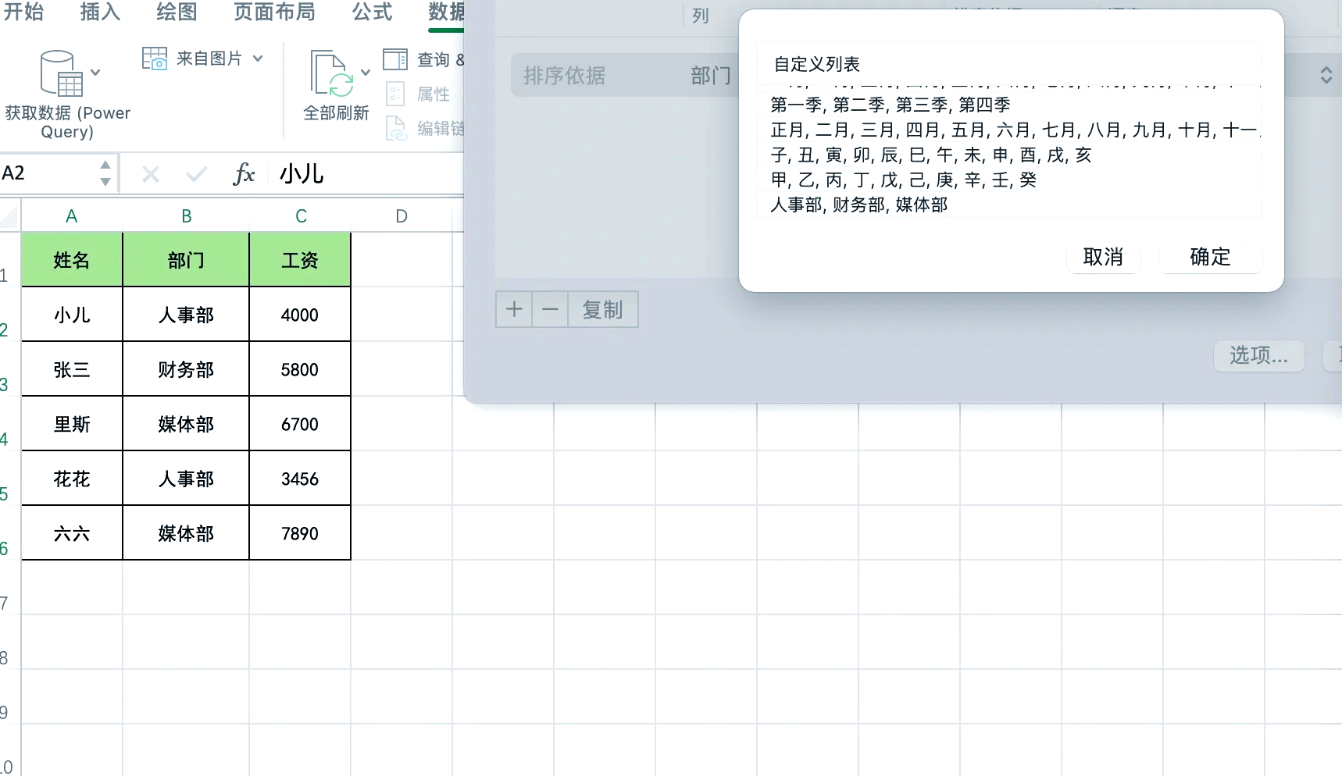The height and width of the screenshot is (776, 1342).
Task: Cancel entry with the formula bar X icon
Action: click(150, 173)
